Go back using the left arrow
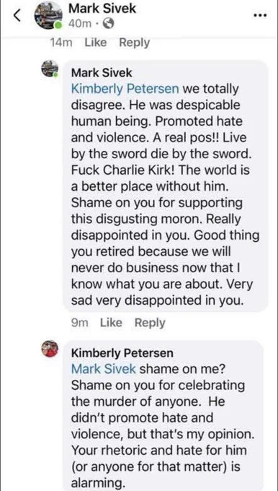This screenshot has height=491, width=278. [x=18, y=16]
